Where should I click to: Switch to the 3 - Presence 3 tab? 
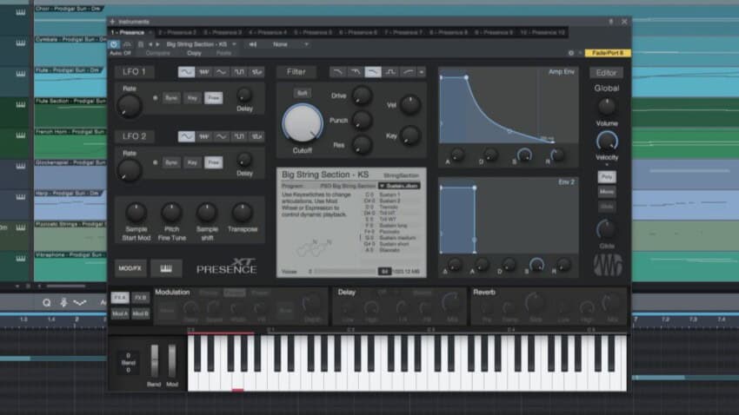[x=223, y=32]
